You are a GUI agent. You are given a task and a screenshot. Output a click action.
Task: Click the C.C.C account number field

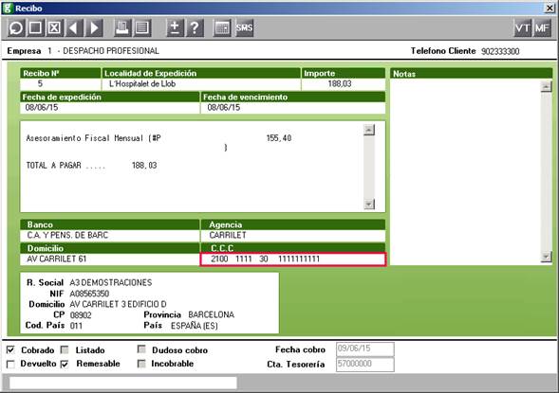[x=293, y=259]
